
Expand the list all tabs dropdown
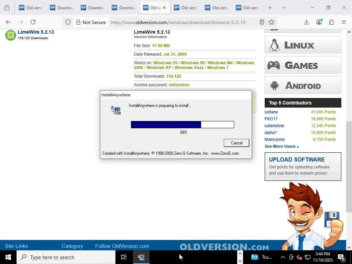(x=284, y=8)
